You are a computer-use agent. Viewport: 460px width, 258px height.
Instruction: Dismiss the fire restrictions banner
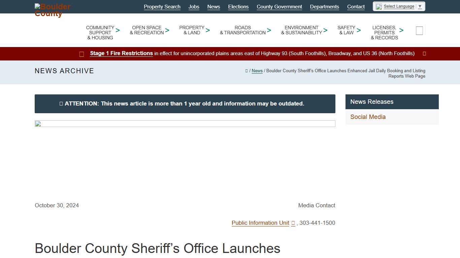pyautogui.click(x=424, y=53)
